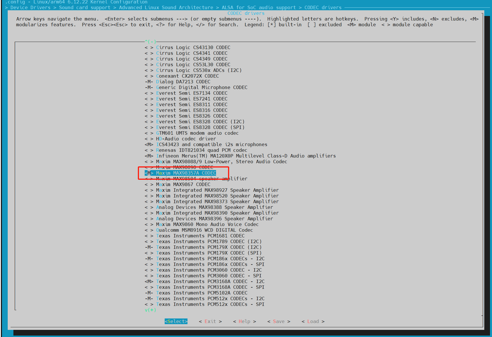Select Dialog DA7213 CODEC entry

[178, 82]
